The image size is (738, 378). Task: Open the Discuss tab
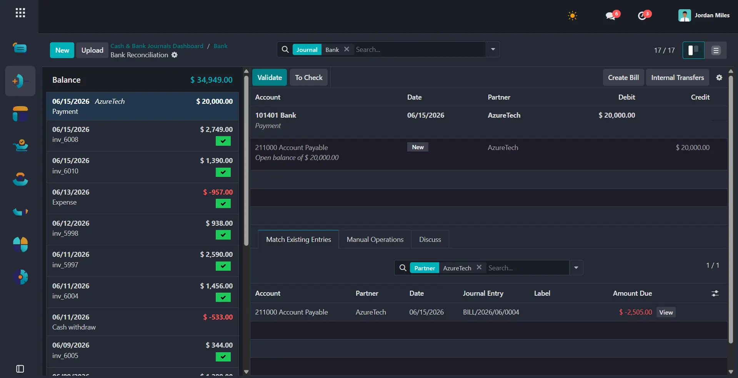tap(430, 240)
